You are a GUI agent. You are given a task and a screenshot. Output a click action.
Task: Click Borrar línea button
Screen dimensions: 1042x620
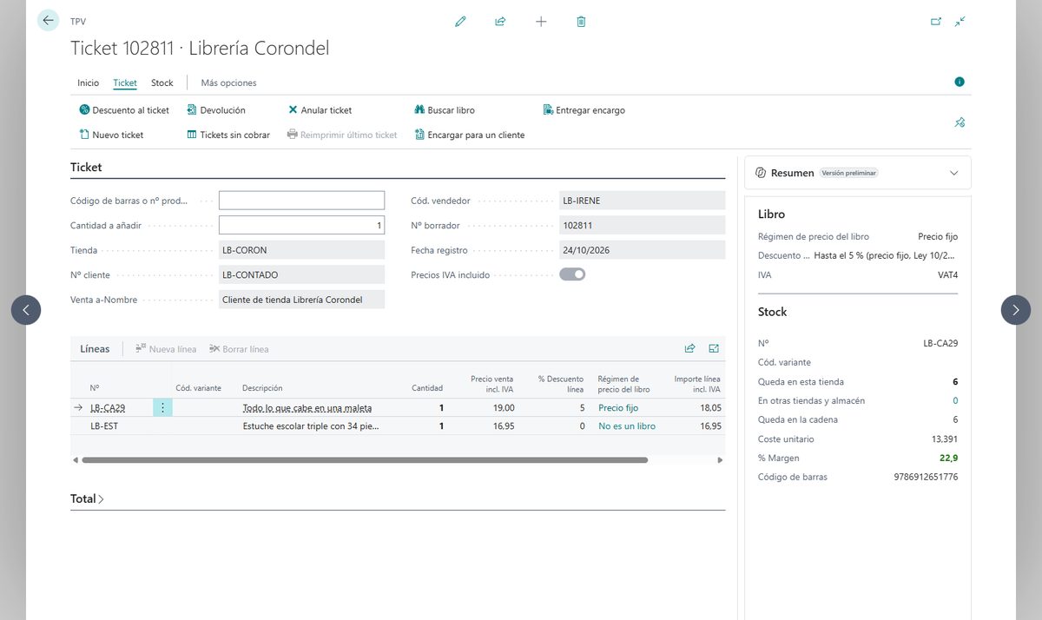point(239,349)
